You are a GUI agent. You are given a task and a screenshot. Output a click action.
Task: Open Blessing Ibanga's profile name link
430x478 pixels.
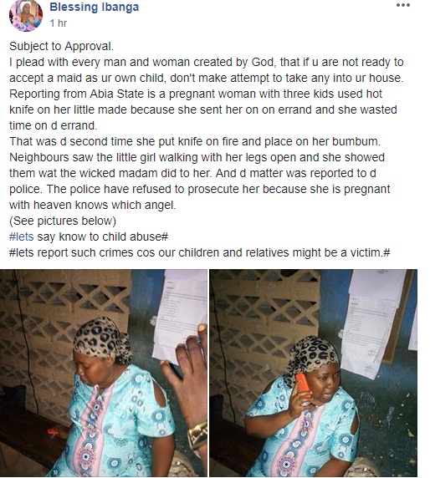(x=94, y=7)
